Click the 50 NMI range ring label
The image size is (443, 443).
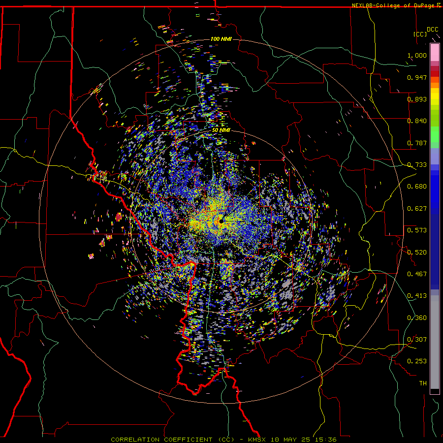[221, 130]
